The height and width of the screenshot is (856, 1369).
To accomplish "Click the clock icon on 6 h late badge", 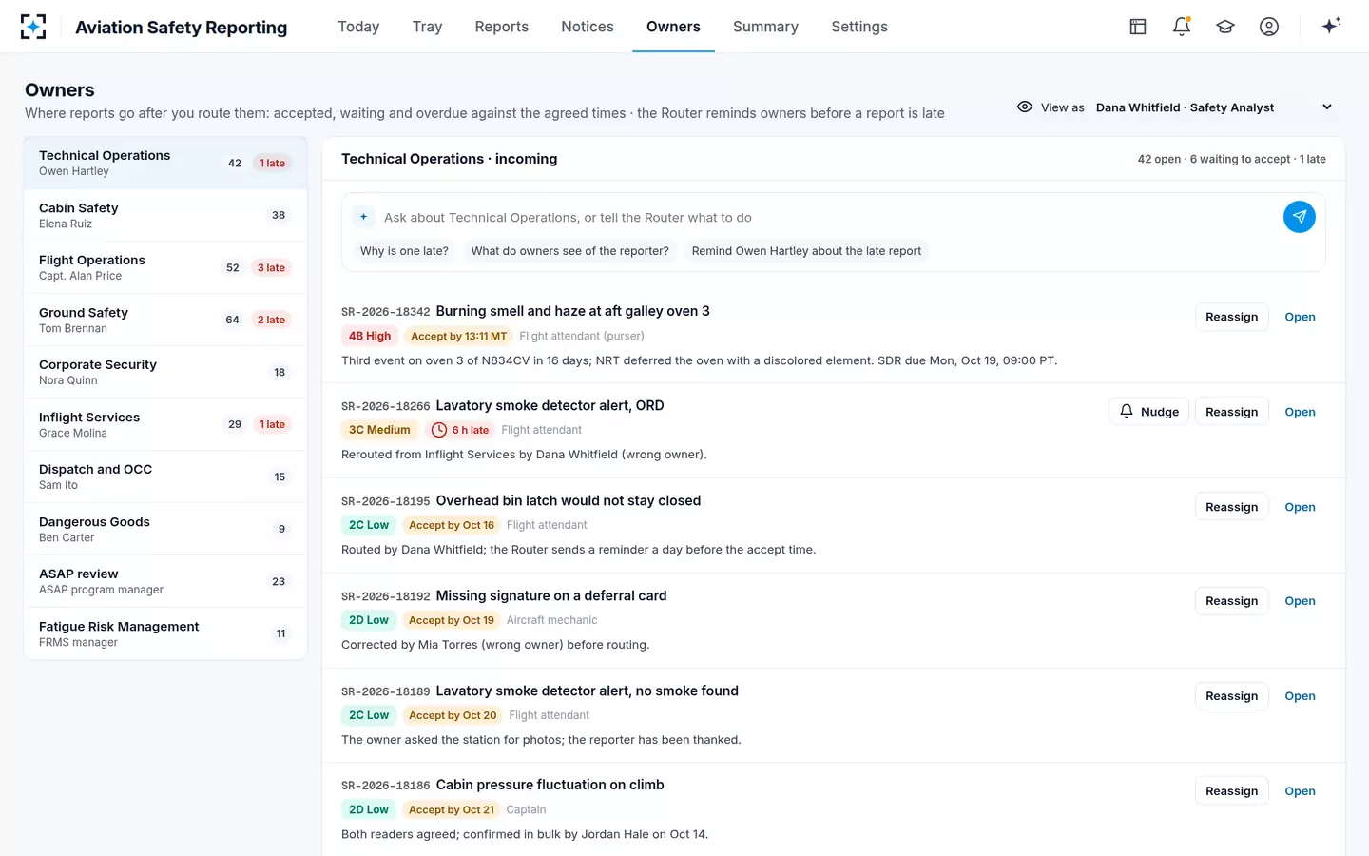I will [x=439, y=430].
